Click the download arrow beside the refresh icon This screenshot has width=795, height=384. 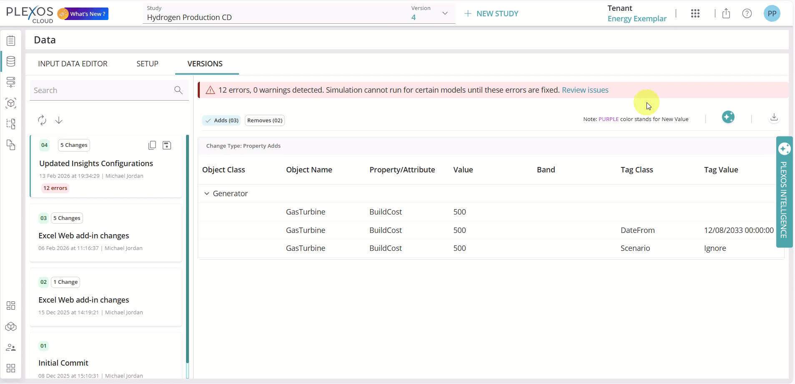coord(59,120)
